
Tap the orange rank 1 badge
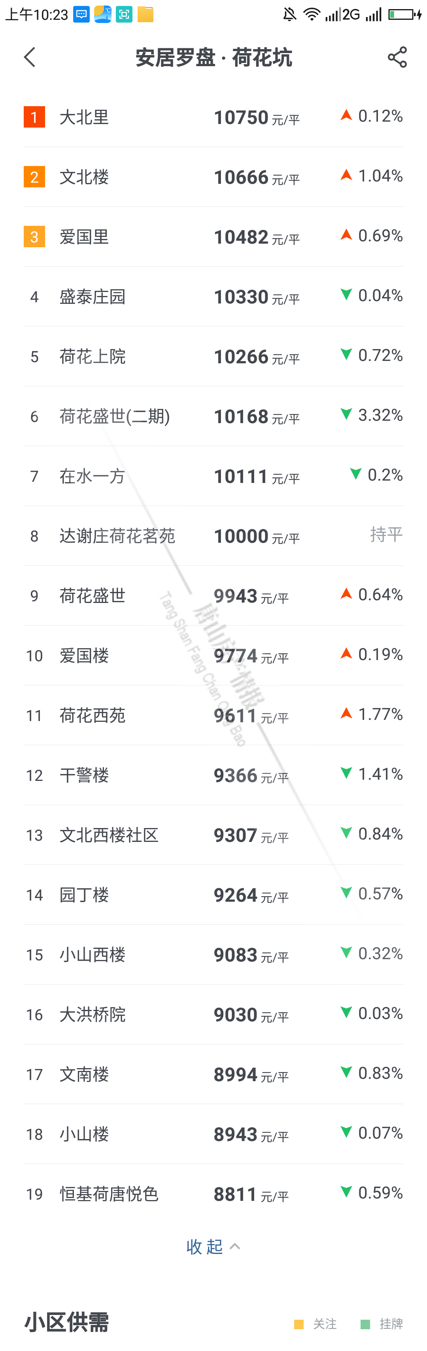pyautogui.click(x=34, y=117)
